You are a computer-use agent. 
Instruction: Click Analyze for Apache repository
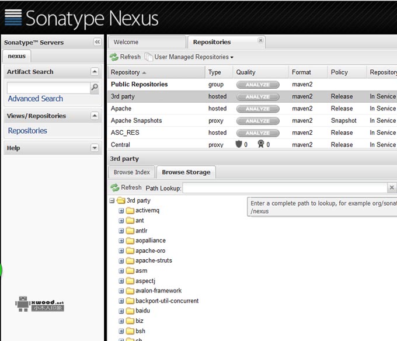coord(257,109)
